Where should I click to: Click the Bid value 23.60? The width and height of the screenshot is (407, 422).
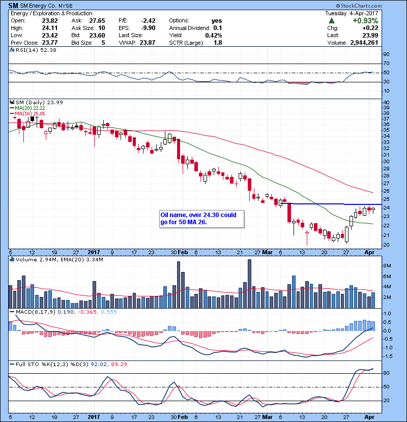point(97,35)
